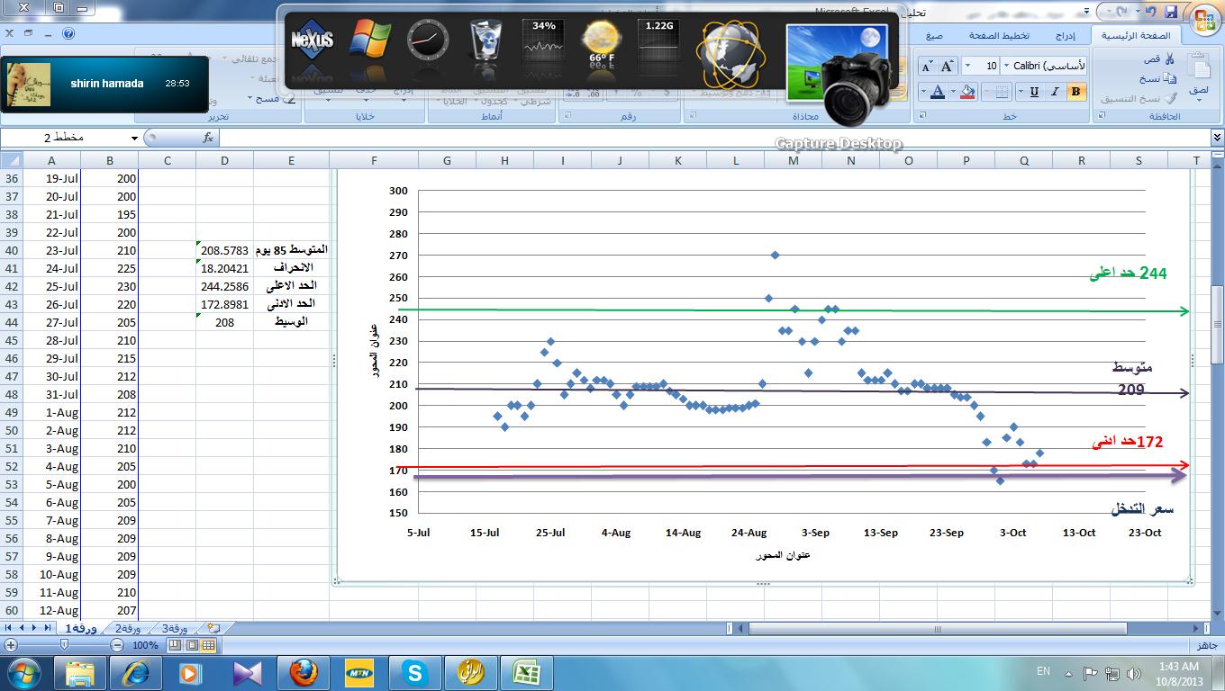Insert a new worksheet tab

(213, 628)
